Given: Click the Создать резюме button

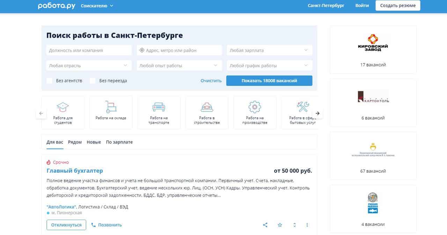Looking at the screenshot, I should tap(398, 6).
